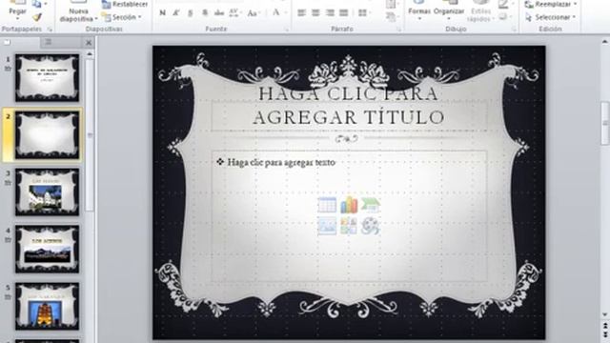Image resolution: width=610 pixels, height=343 pixels.
Task: Insert SmartArt graphic via placeholder icon
Action: tap(371, 205)
